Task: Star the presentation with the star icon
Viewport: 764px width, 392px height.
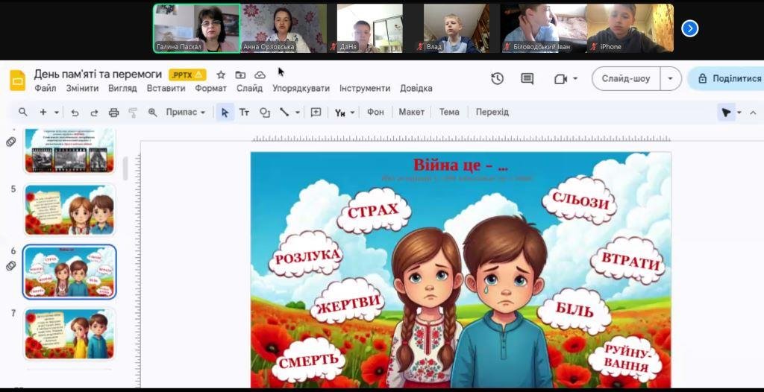Action: [x=221, y=75]
